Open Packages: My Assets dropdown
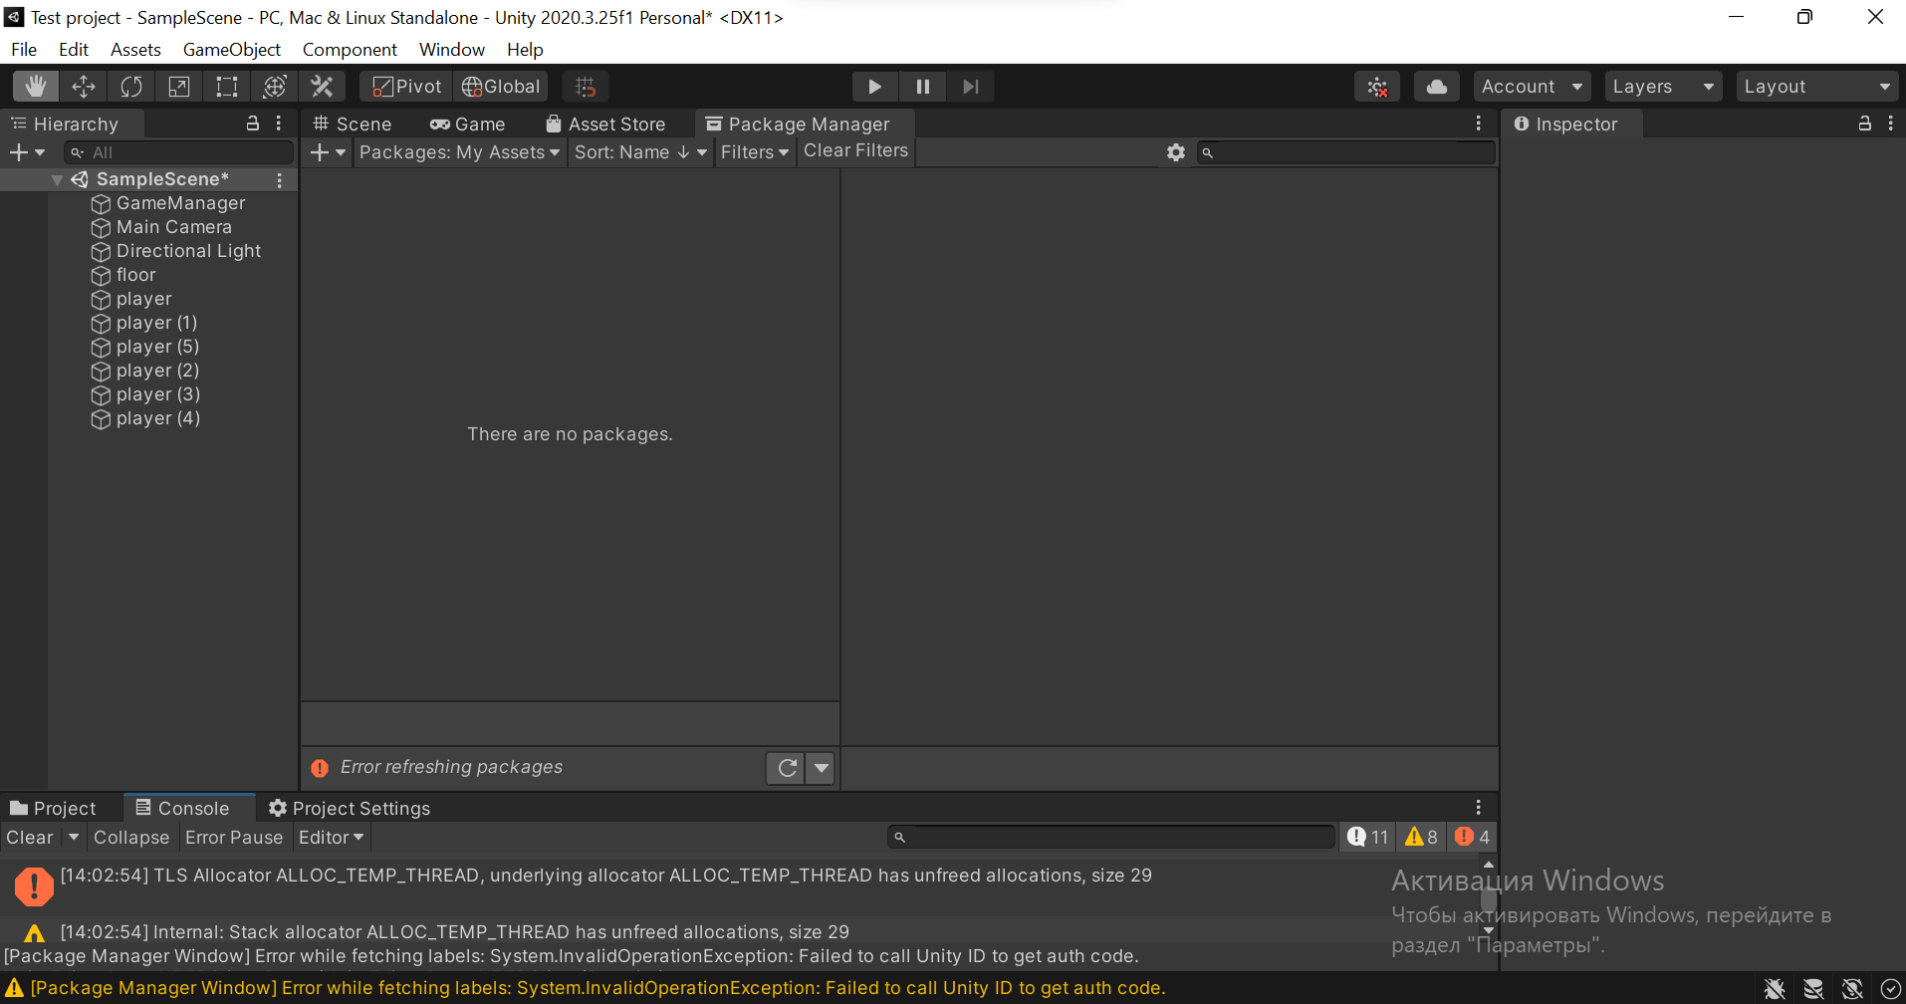Screen dimensions: 1906x1004 [460, 152]
